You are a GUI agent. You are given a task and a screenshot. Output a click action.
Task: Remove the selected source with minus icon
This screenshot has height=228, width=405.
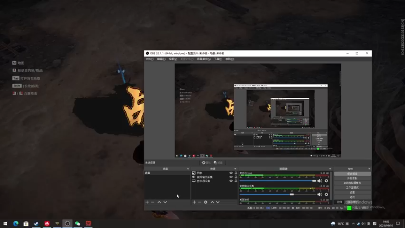coord(200,202)
